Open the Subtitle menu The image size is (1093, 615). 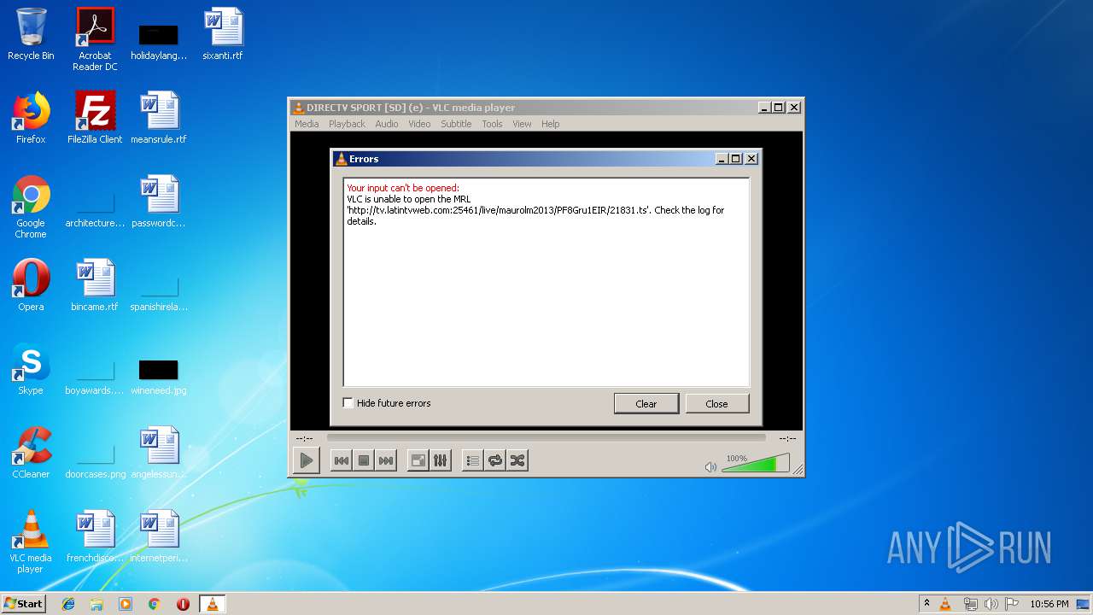click(456, 124)
